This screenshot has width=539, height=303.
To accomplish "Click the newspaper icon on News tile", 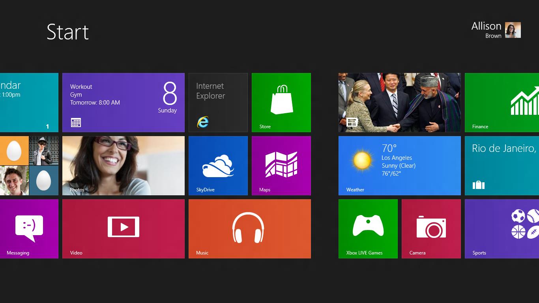I will click(x=352, y=123).
